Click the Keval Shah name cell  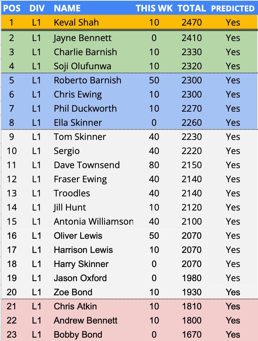tap(76, 23)
